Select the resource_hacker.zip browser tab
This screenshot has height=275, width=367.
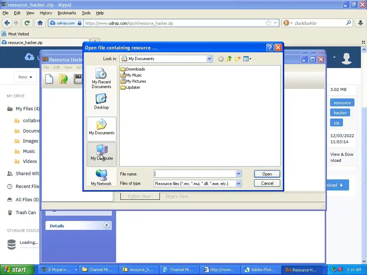click(x=44, y=43)
